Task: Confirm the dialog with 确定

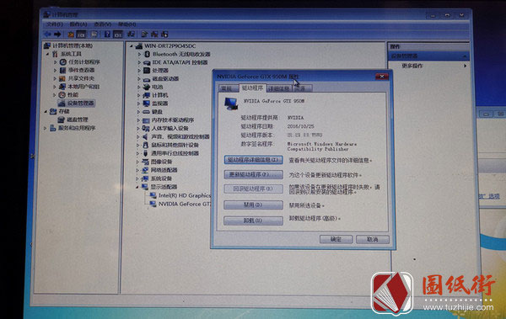Action: tap(336, 239)
